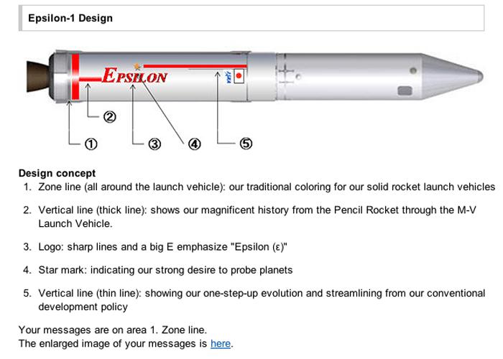
Task: Click the orange star mark on rocket
Action: [x=137, y=67]
